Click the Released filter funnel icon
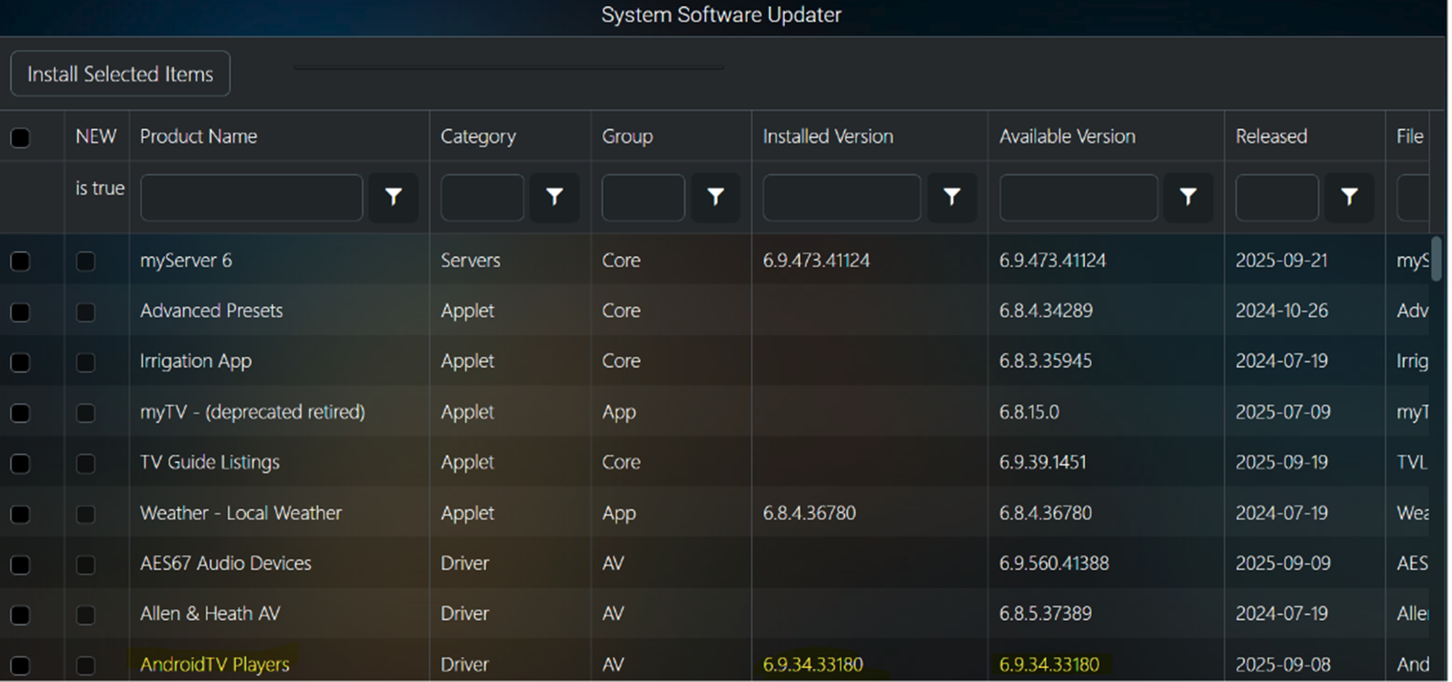The height and width of the screenshot is (682, 1452). tap(1349, 197)
